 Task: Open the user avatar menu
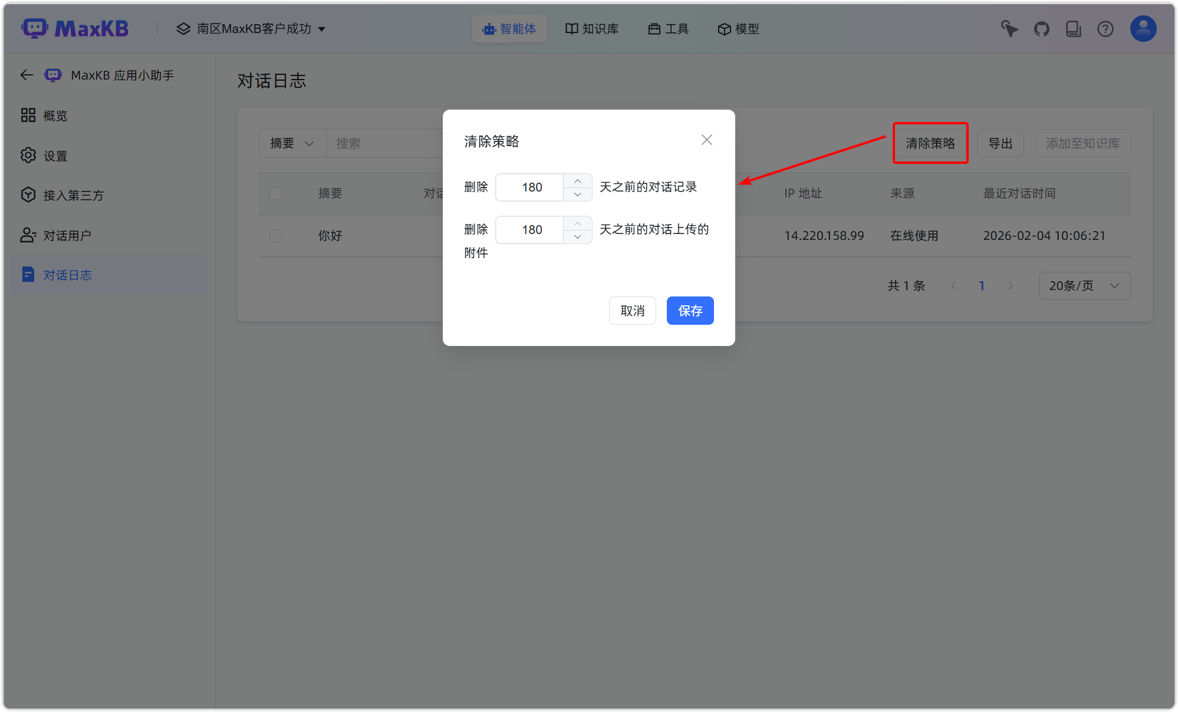[1143, 28]
